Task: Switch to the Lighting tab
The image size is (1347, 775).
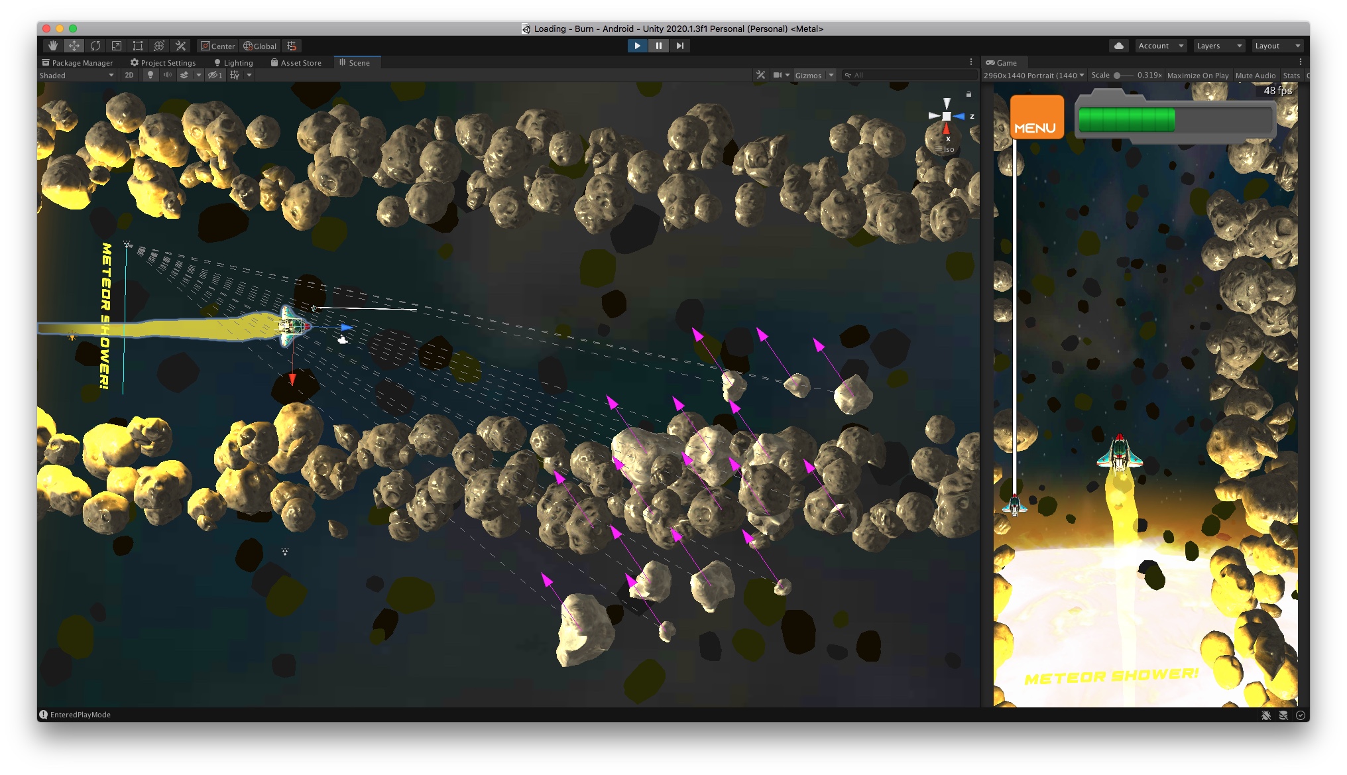Action: 233,63
